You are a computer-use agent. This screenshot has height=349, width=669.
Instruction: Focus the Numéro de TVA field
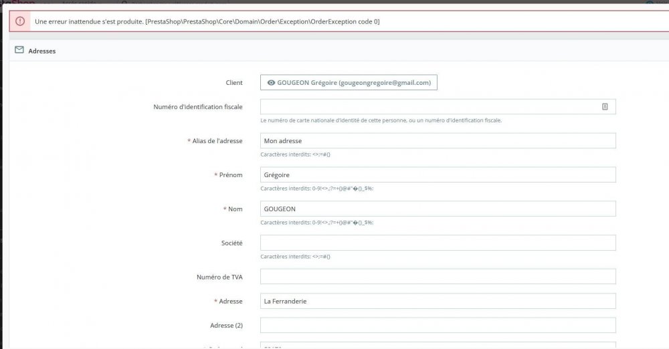coord(438,277)
